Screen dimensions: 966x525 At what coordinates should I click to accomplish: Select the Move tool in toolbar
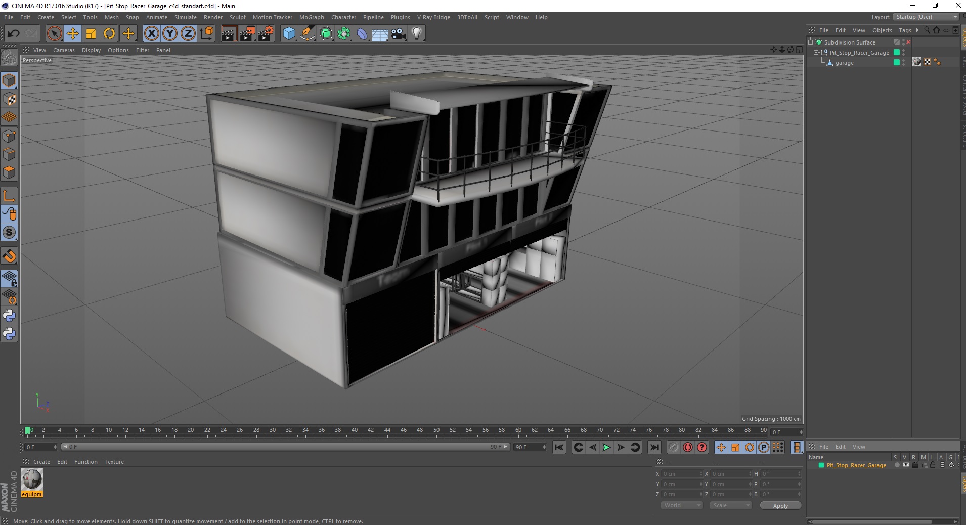pos(73,34)
